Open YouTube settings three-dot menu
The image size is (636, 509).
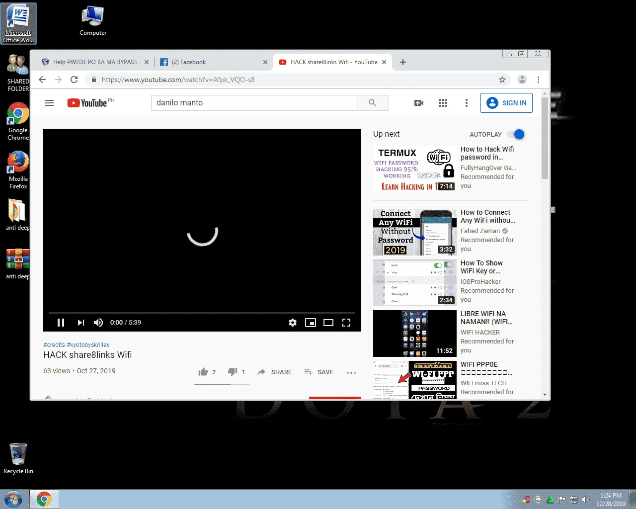click(x=466, y=103)
